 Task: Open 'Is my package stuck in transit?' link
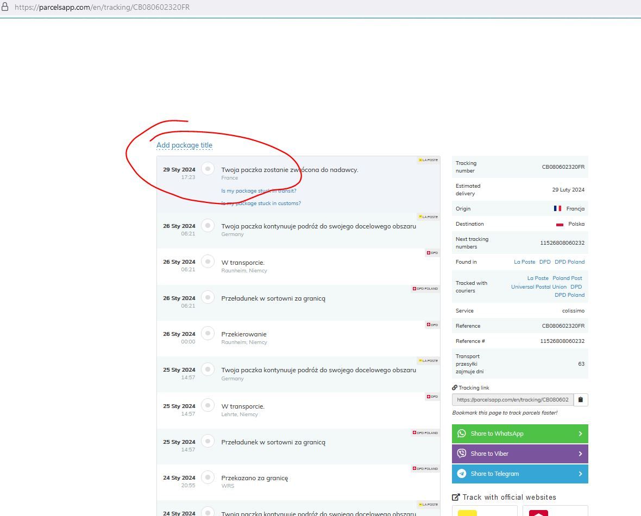(x=259, y=191)
